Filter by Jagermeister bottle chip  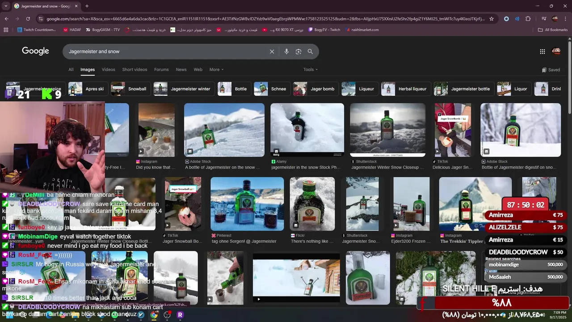[463, 89]
